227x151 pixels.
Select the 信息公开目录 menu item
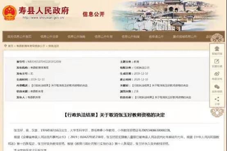[49, 37]
